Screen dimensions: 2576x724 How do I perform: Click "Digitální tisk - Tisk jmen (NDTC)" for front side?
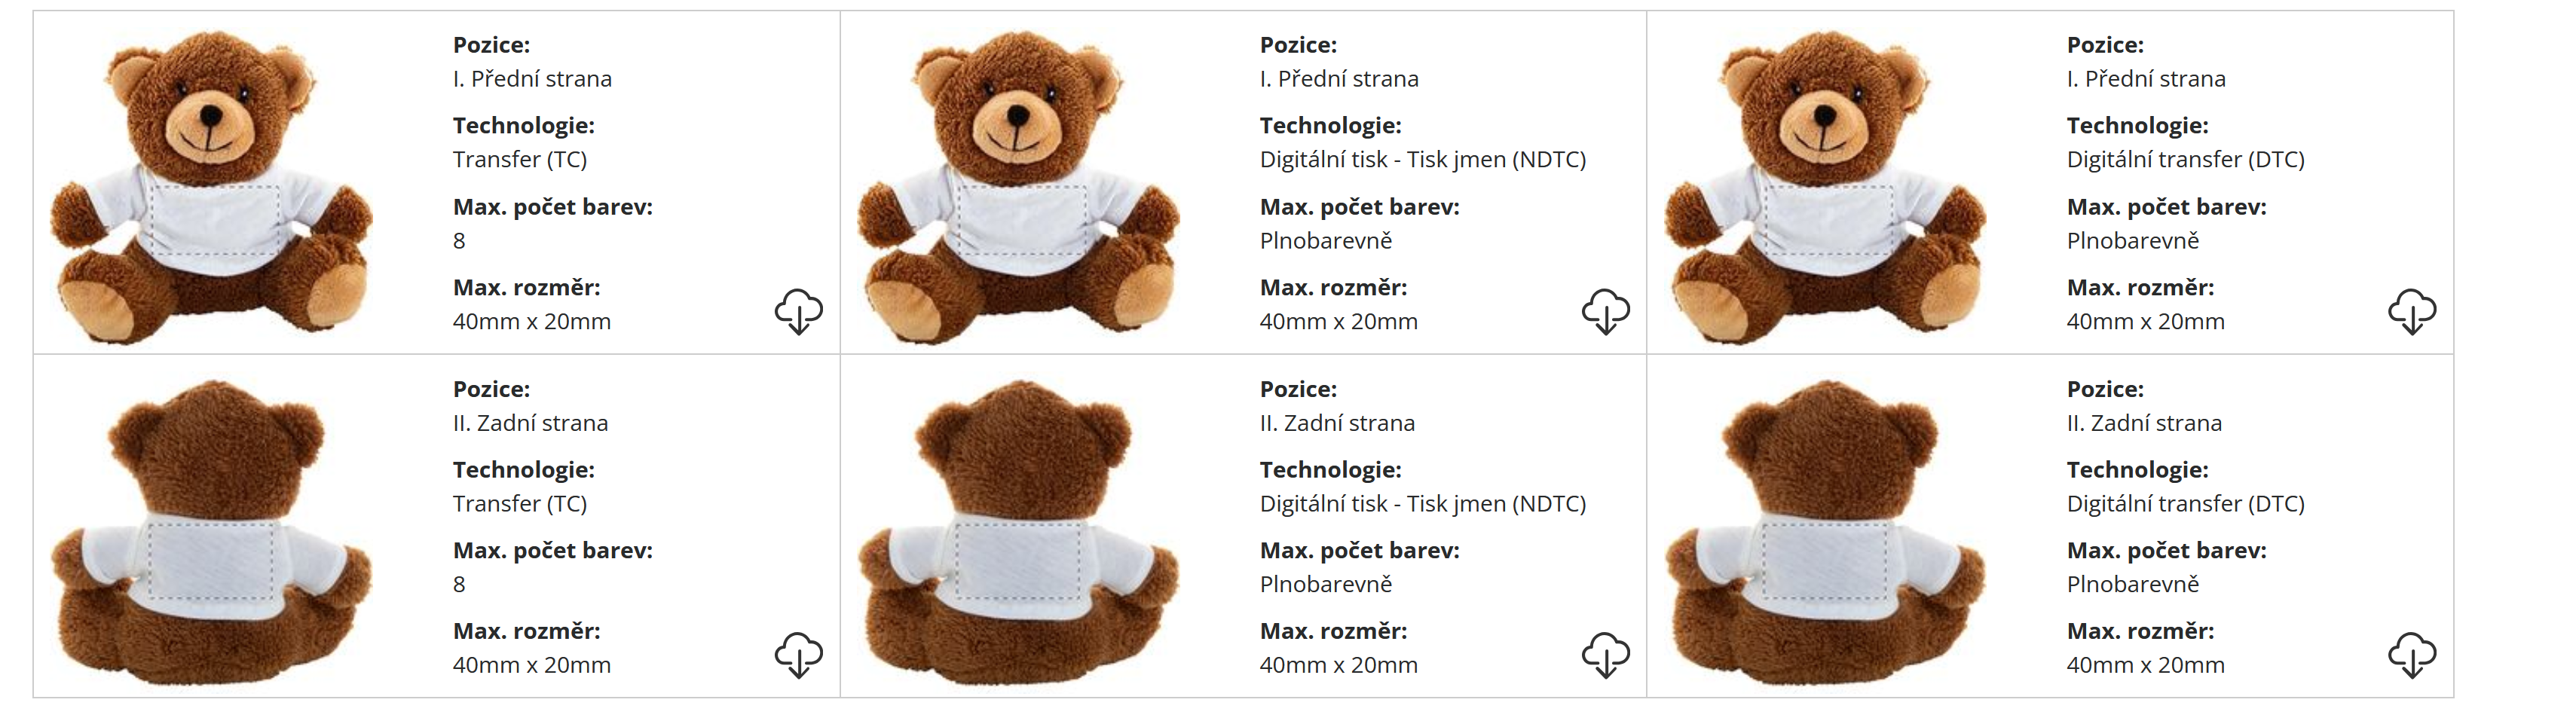pos(1422,160)
